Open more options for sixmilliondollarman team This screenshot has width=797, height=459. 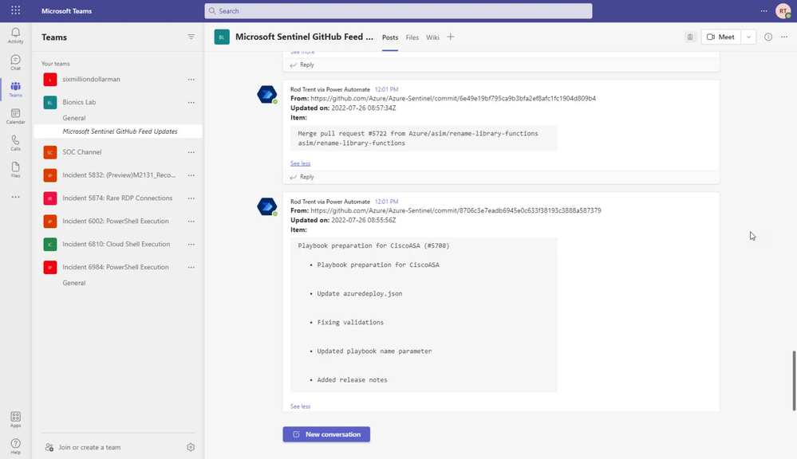[191, 79]
